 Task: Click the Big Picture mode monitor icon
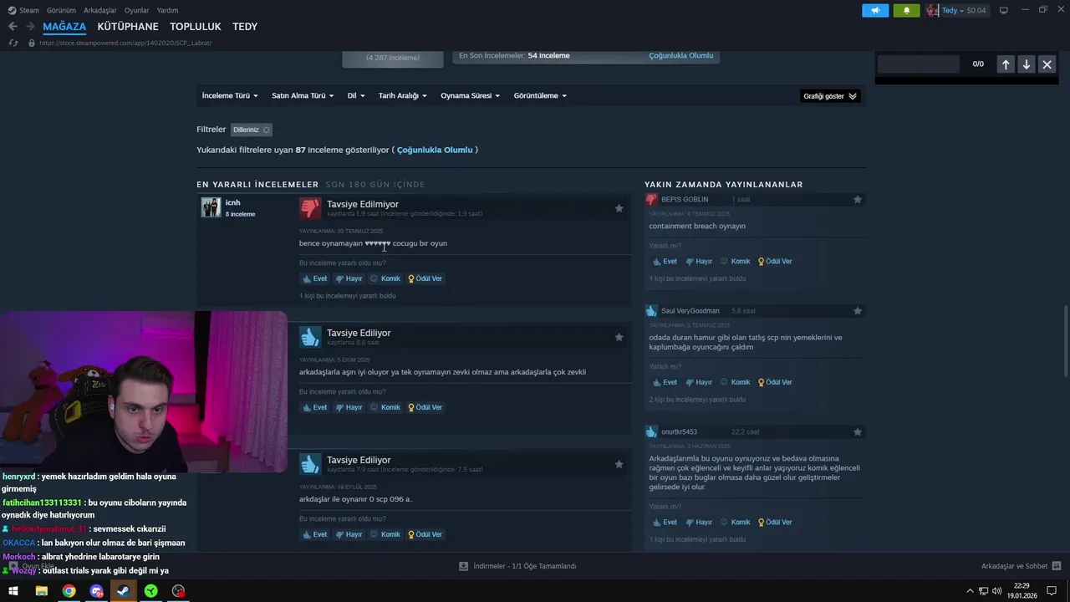click(1004, 10)
